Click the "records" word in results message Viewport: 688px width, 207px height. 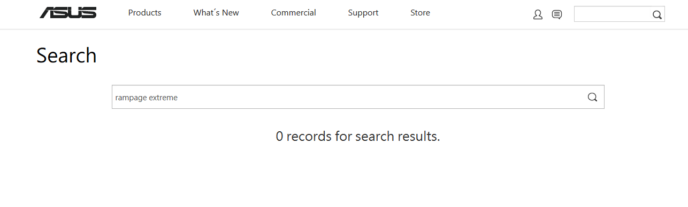pos(309,137)
